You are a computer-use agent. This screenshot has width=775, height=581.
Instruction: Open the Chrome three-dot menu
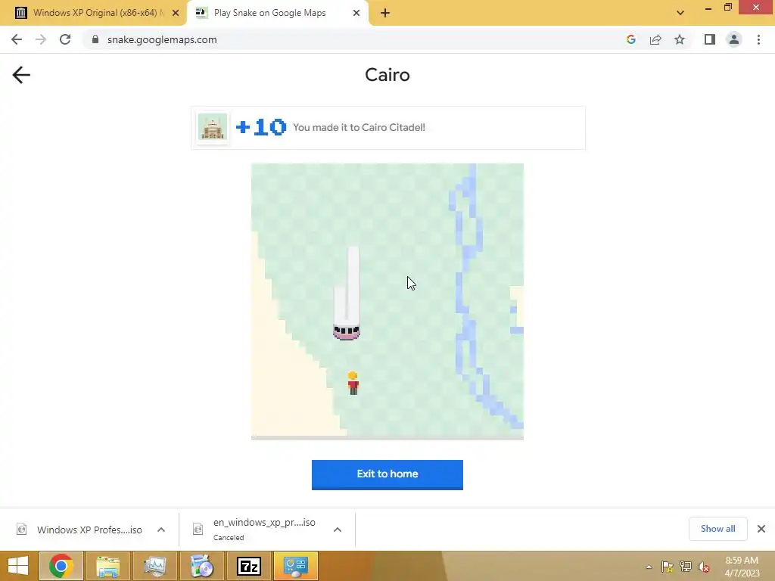click(x=758, y=39)
